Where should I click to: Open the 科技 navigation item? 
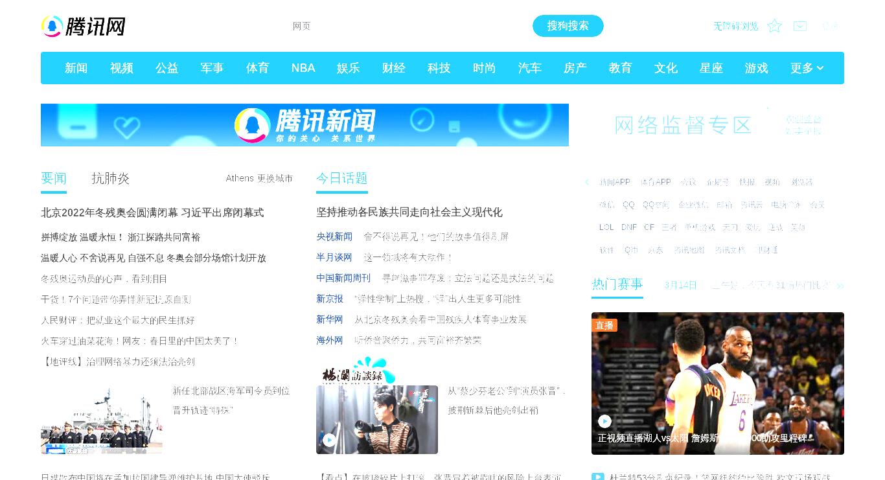click(x=439, y=68)
